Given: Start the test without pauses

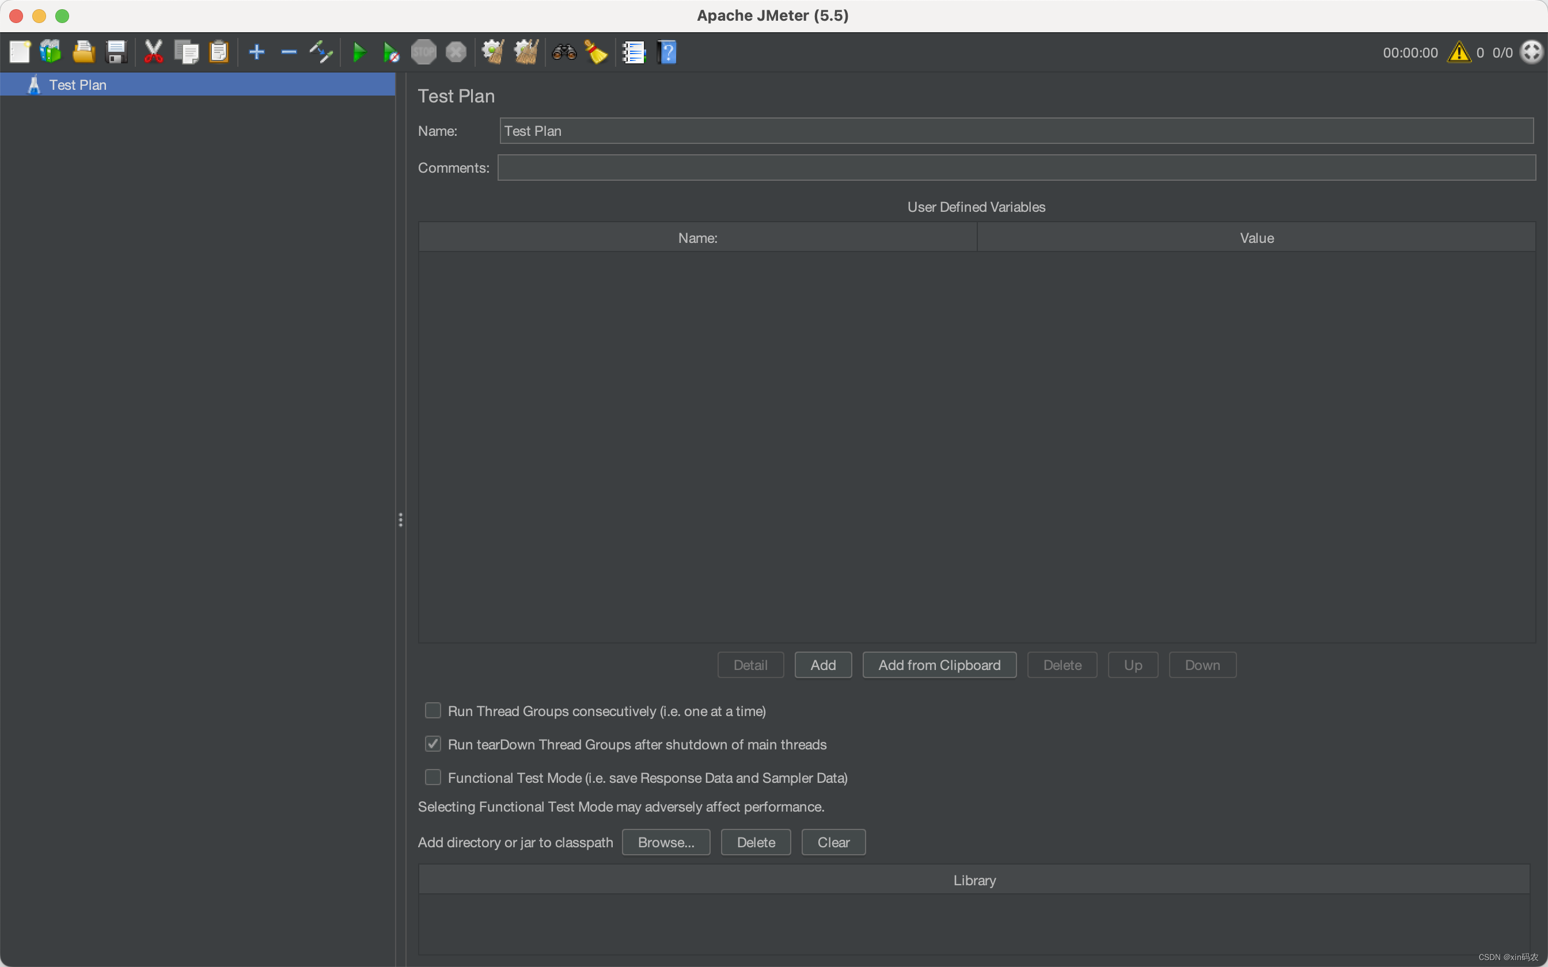Looking at the screenshot, I should [x=391, y=52].
